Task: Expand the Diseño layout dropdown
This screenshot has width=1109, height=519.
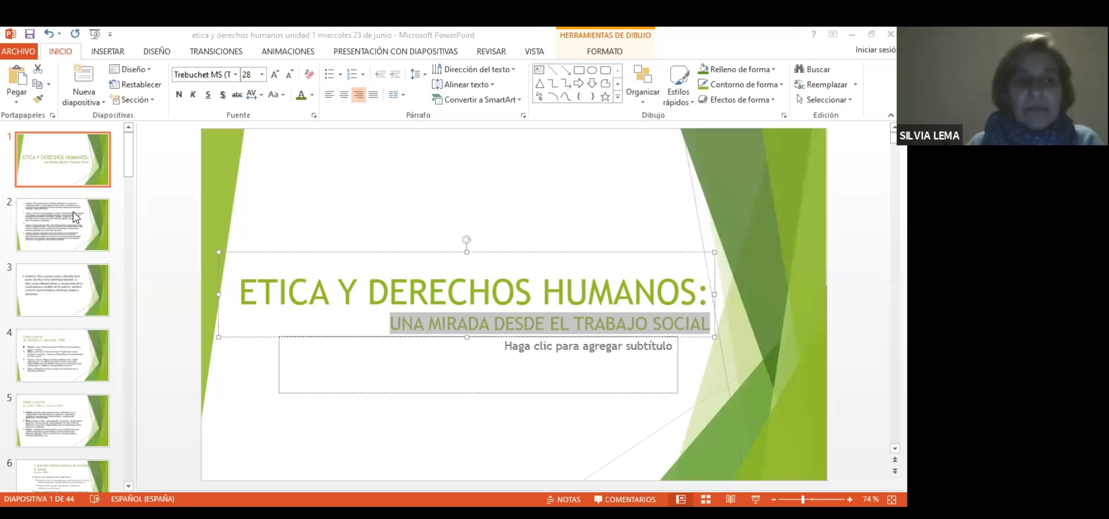Action: (131, 69)
